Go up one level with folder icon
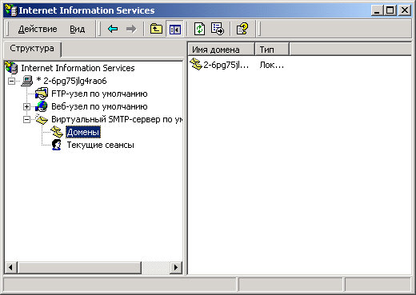Screen dimensions: 416x295 (x=156, y=29)
